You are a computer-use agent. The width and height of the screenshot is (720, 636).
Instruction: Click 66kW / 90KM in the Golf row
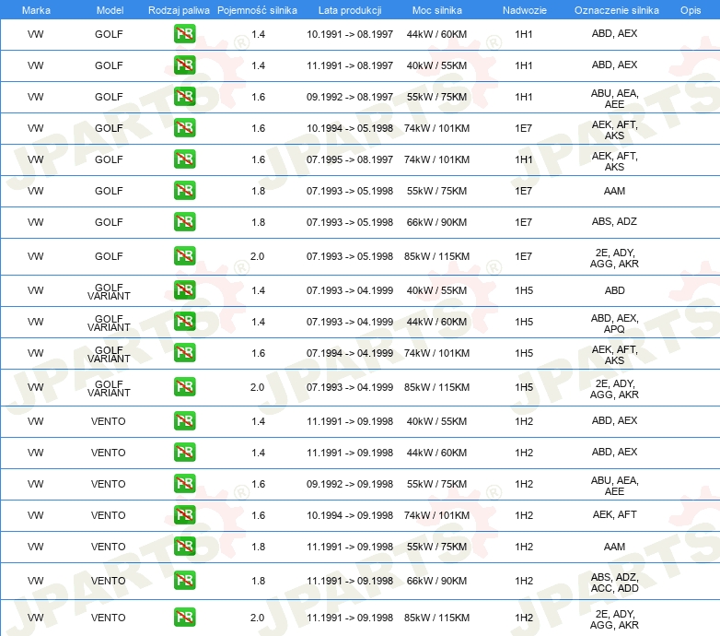(436, 222)
